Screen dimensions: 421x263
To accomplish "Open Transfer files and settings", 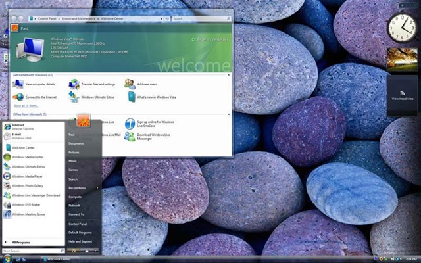I will (92, 84).
